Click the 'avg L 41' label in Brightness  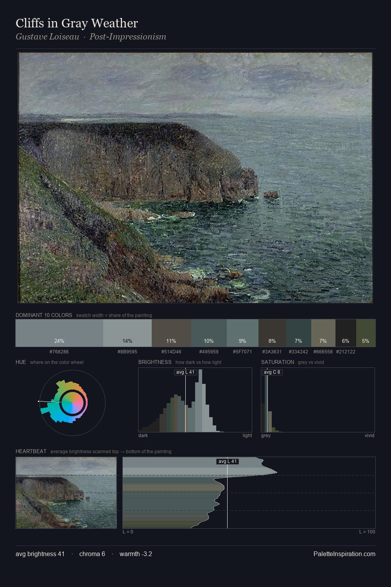coord(185,372)
